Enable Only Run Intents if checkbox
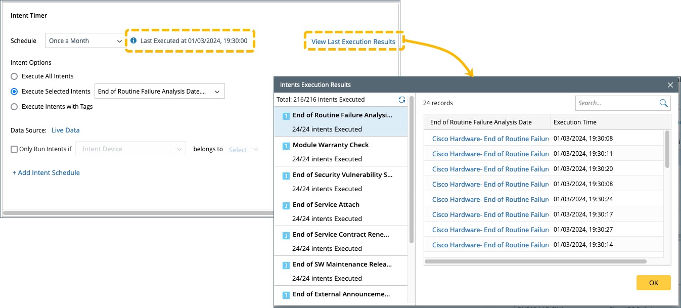The height and width of the screenshot is (308, 681). 14,149
